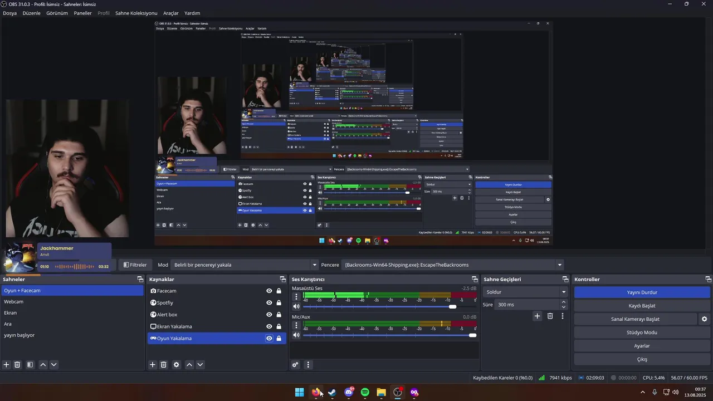Screen dimensions: 713x401
Task: Open the Dosya menu
Action: [9, 13]
